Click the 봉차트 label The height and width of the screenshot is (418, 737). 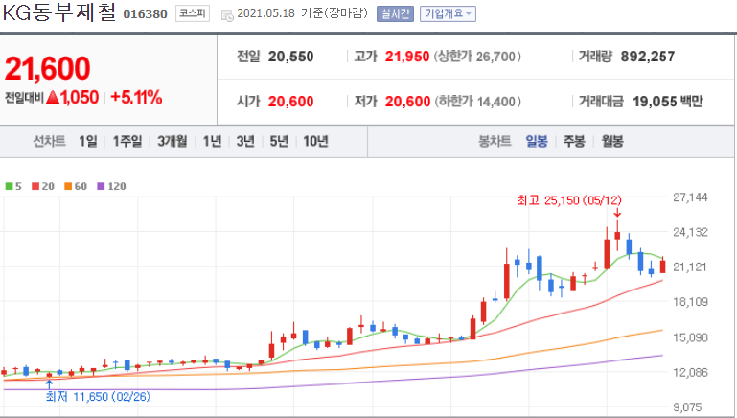pyautogui.click(x=495, y=141)
